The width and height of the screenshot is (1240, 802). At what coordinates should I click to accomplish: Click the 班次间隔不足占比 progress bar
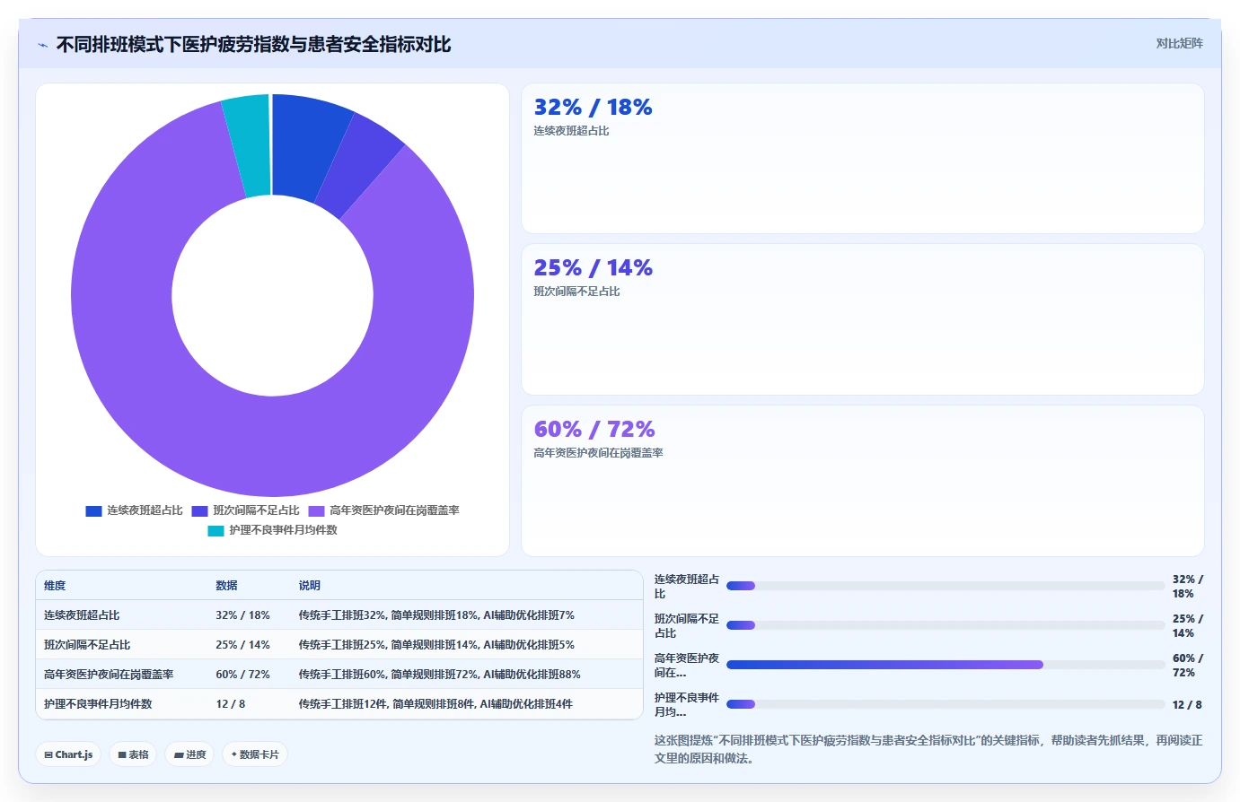coord(945,625)
